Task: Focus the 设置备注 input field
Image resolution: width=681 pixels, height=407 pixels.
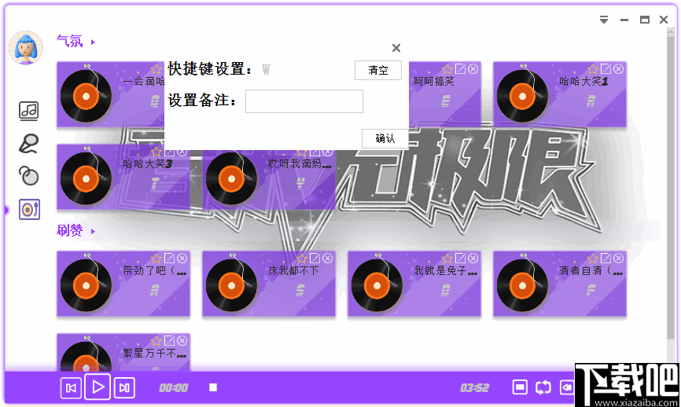Action: coord(304,101)
